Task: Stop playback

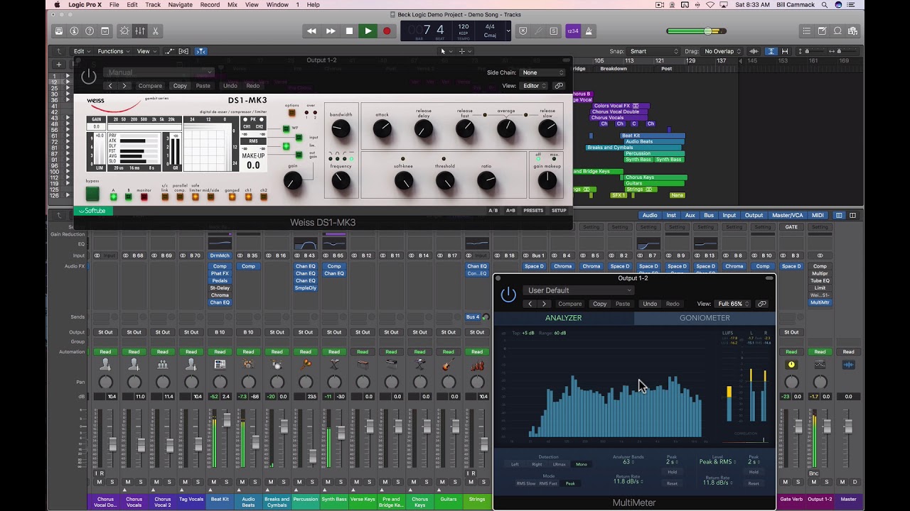Action: pyautogui.click(x=349, y=31)
